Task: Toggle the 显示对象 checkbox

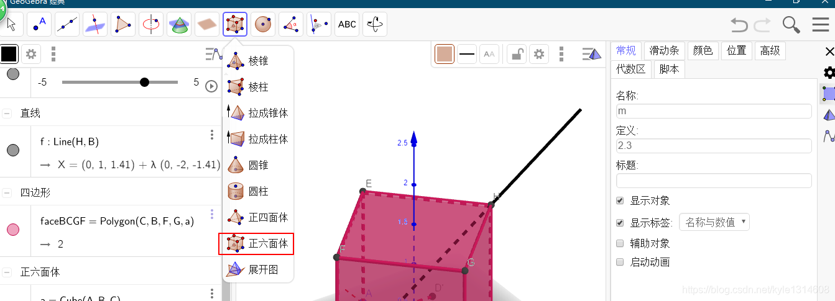Action: (x=620, y=200)
